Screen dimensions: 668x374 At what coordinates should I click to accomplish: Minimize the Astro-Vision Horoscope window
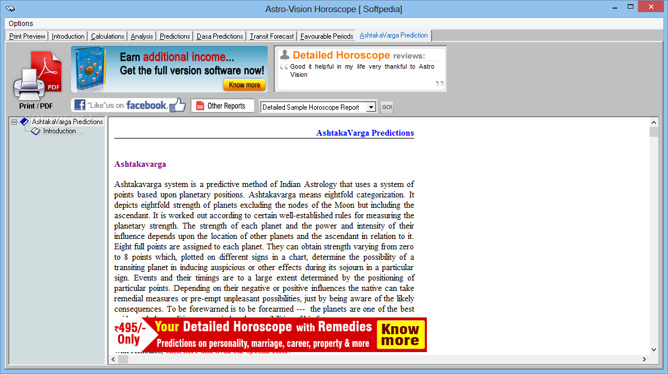615,8
